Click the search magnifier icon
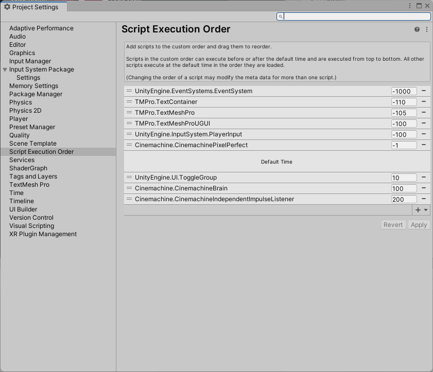433x372 pixels. 280,16
